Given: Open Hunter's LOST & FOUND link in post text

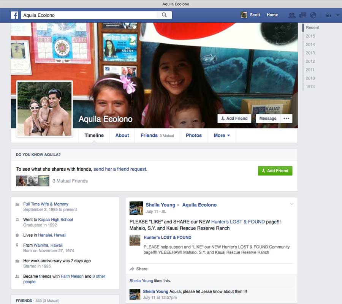Looking at the screenshot, I should click(238, 222).
